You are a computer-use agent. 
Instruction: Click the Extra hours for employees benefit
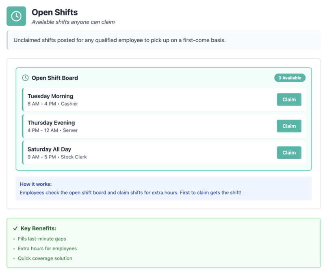47,249
